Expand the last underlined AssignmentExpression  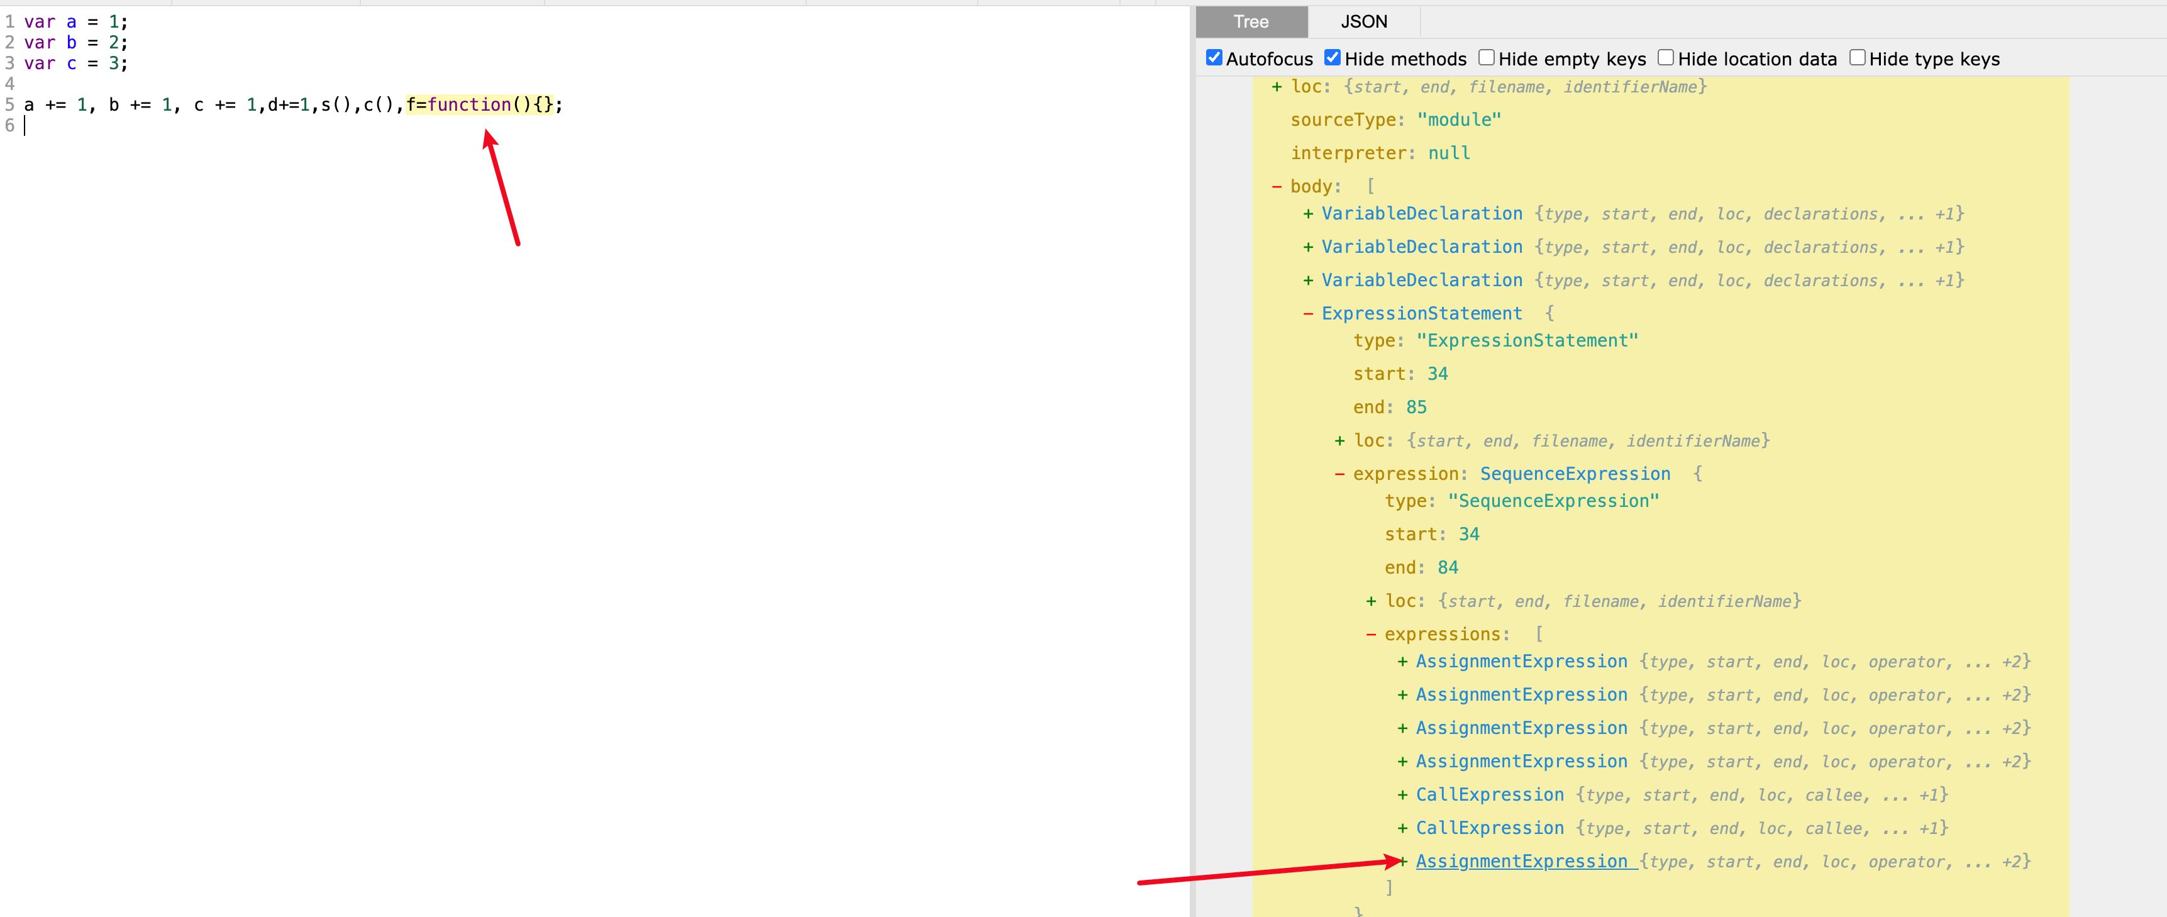point(1521,862)
